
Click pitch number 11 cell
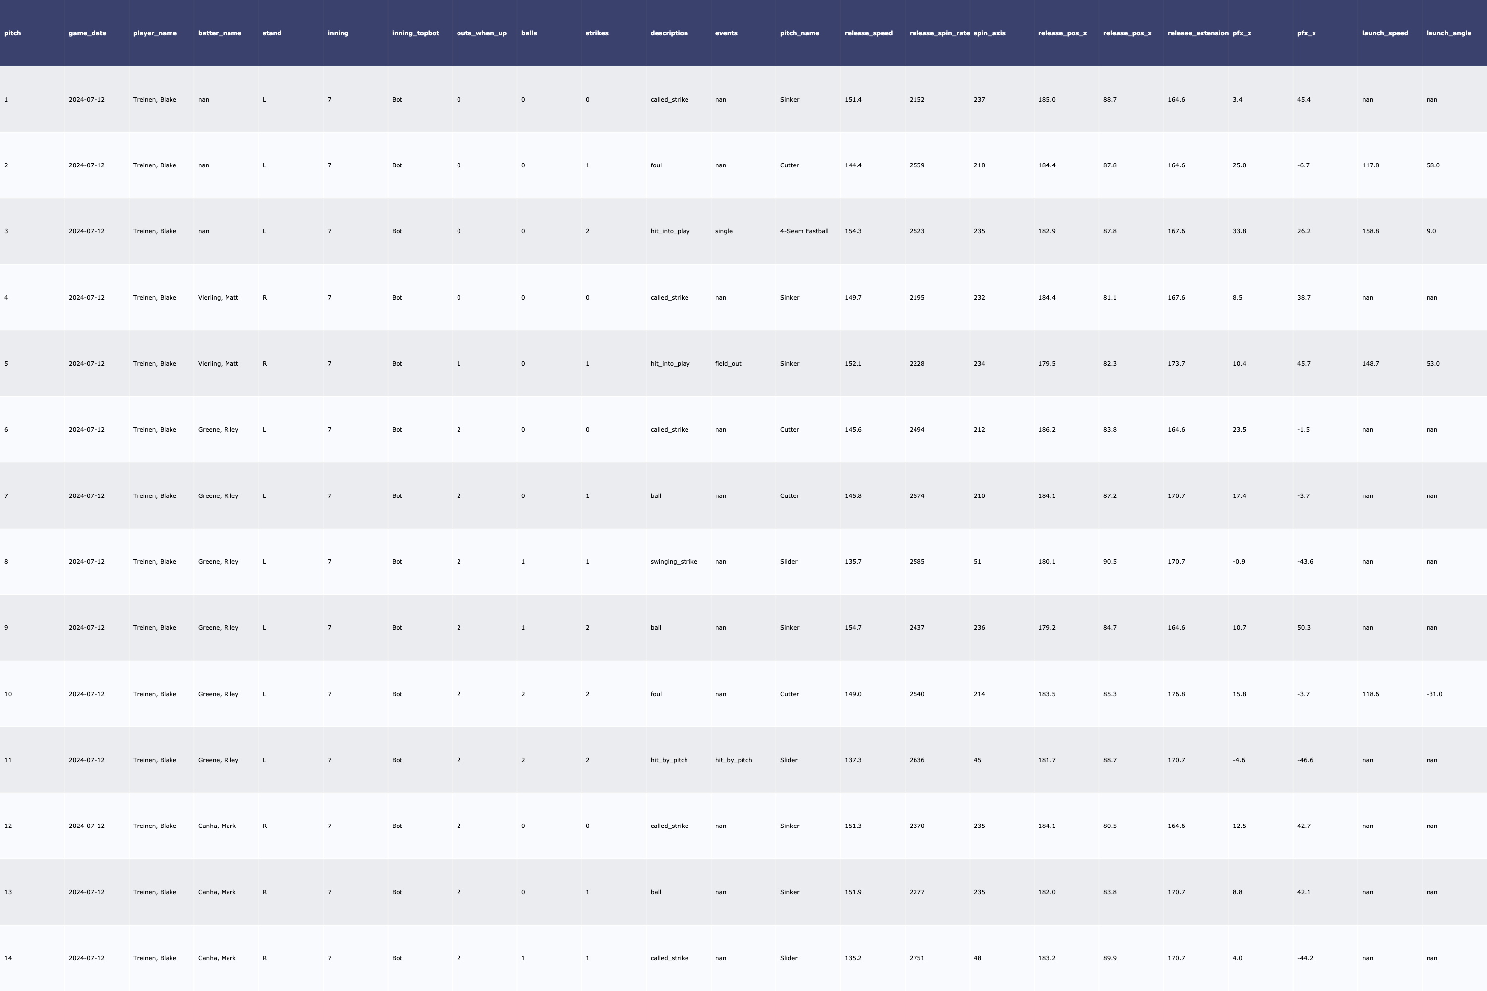[8, 760]
